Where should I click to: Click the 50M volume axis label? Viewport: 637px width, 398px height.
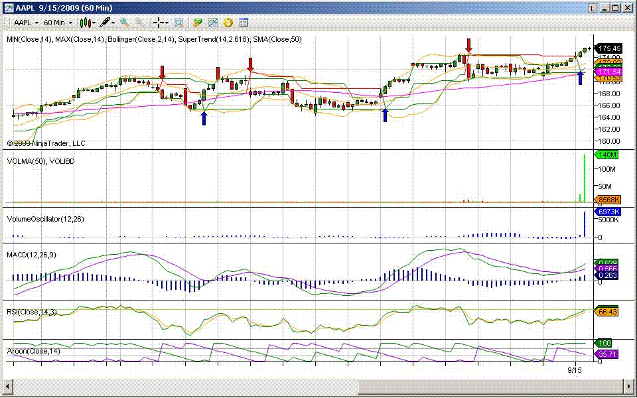click(606, 186)
